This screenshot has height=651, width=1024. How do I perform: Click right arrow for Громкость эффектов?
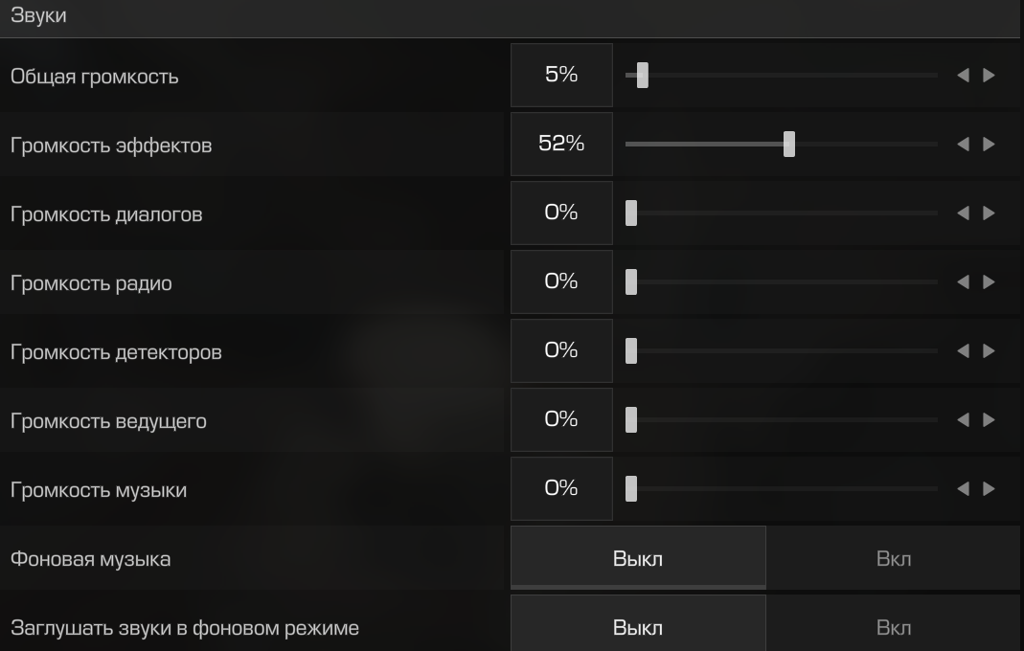coord(990,145)
